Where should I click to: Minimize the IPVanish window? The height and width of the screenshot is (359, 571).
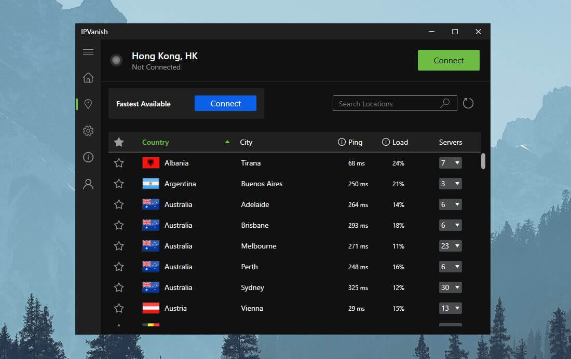(x=431, y=32)
